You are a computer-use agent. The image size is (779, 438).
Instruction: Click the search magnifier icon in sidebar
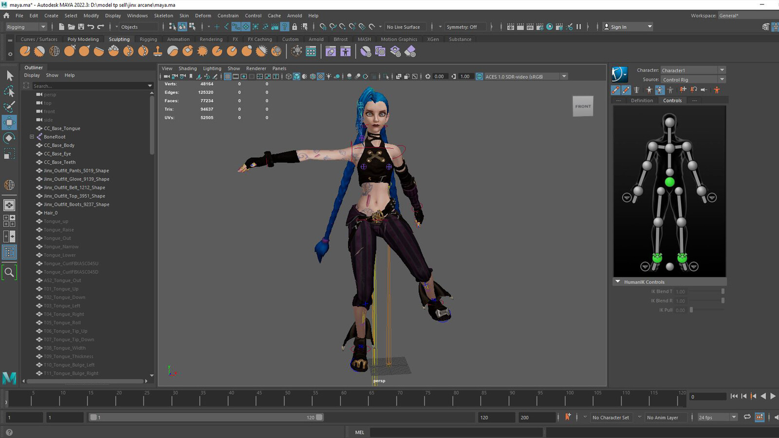pyautogui.click(x=9, y=273)
